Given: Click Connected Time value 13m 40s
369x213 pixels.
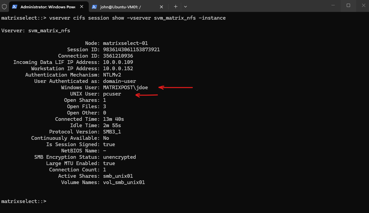Looking at the screenshot, I should [x=113, y=119].
